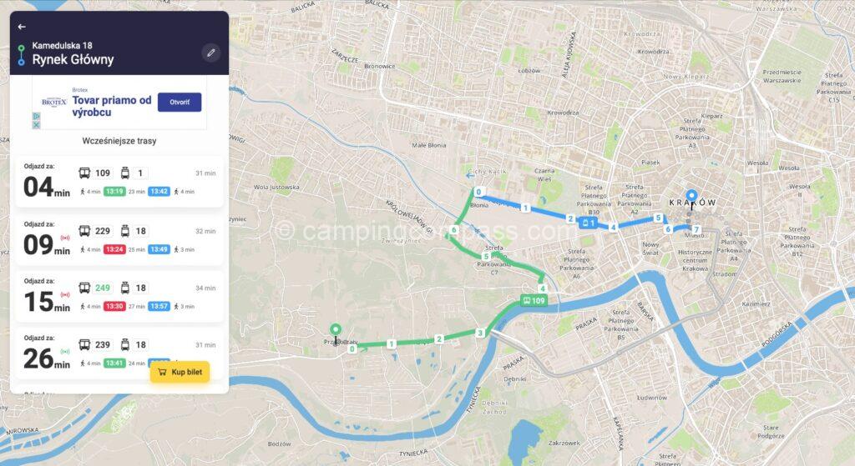Image resolution: width=855 pixels, height=466 pixels.
Task: Select route departing in 04 min
Action: (x=119, y=181)
